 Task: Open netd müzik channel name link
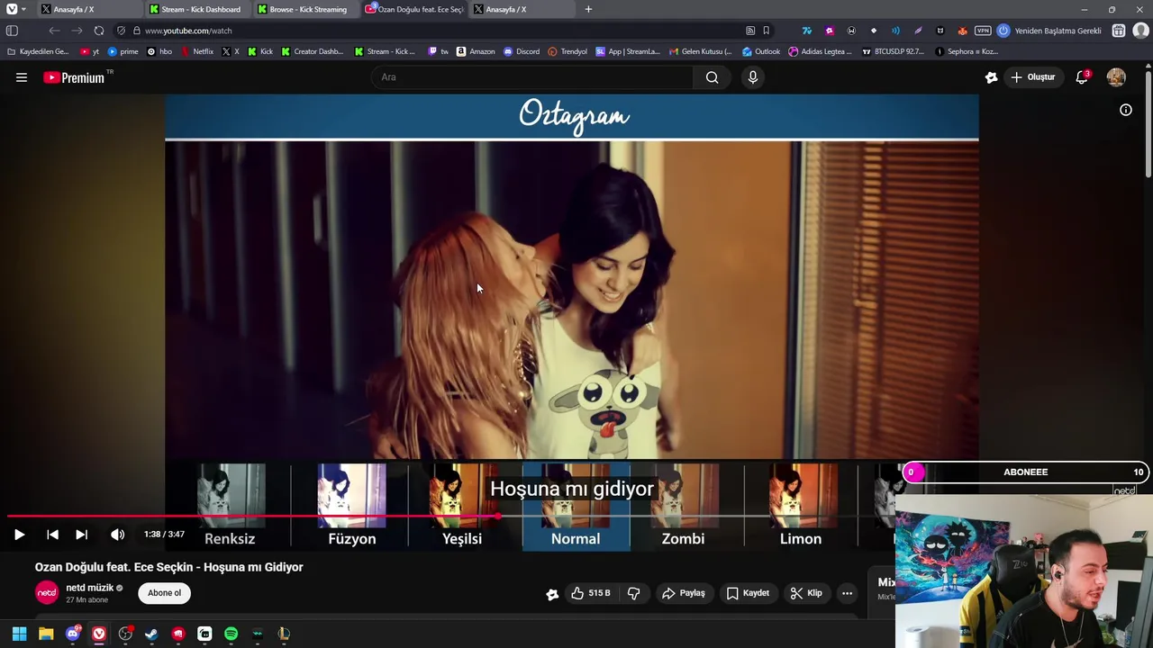[89, 588]
